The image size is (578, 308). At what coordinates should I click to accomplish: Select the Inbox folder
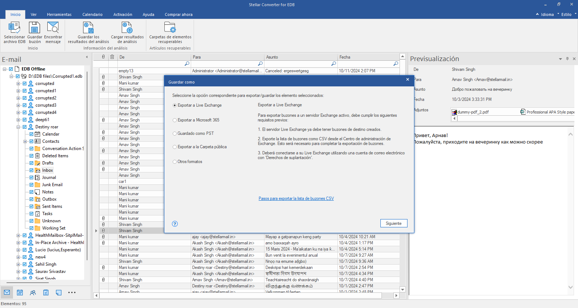coord(47,170)
